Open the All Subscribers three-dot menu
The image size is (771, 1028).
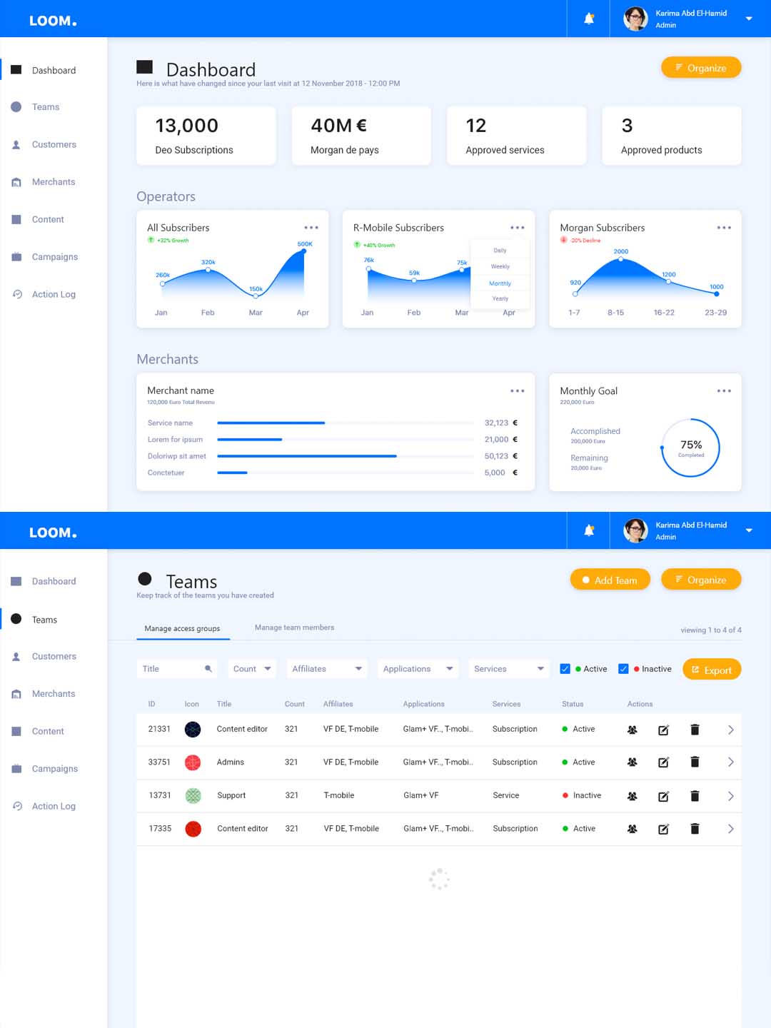tap(311, 228)
